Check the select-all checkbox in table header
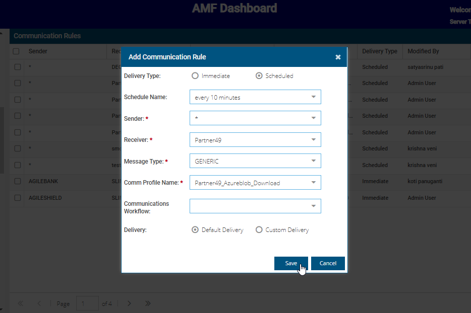The image size is (471, 313). tap(16, 51)
